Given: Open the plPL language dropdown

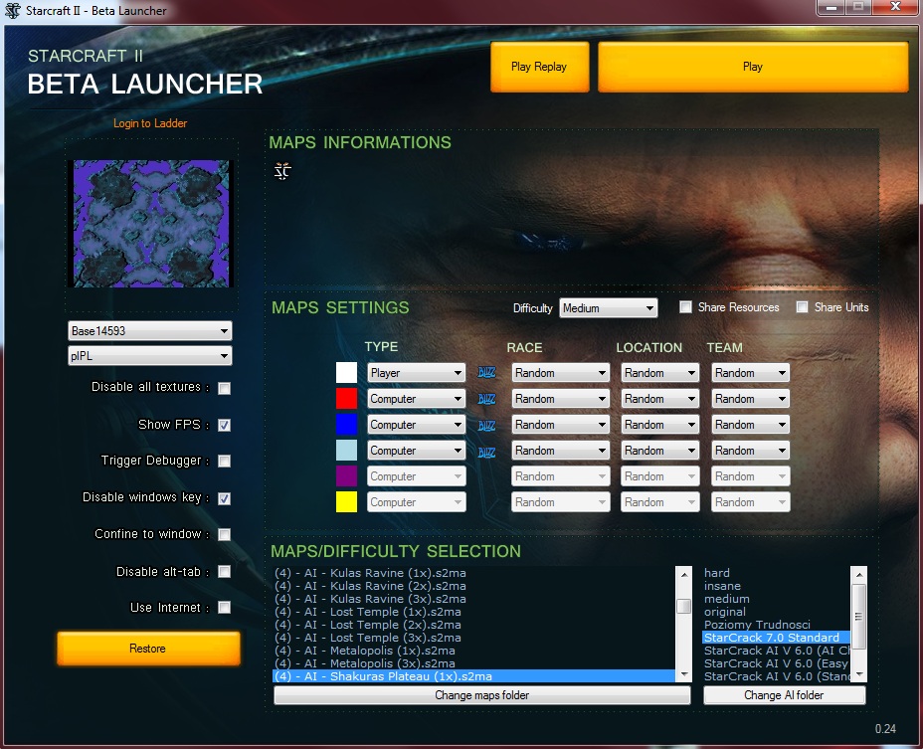Looking at the screenshot, I should click(150, 356).
